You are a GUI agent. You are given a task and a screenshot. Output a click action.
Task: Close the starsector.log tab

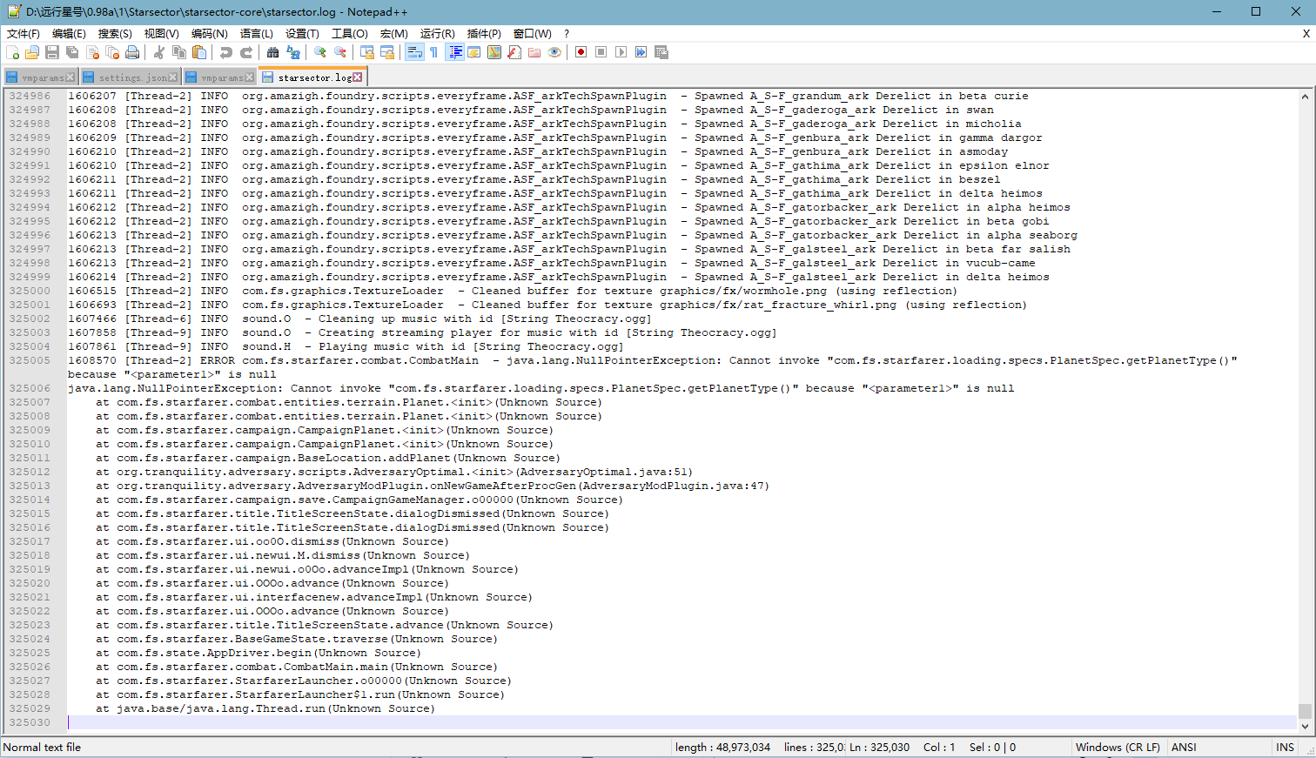click(358, 77)
